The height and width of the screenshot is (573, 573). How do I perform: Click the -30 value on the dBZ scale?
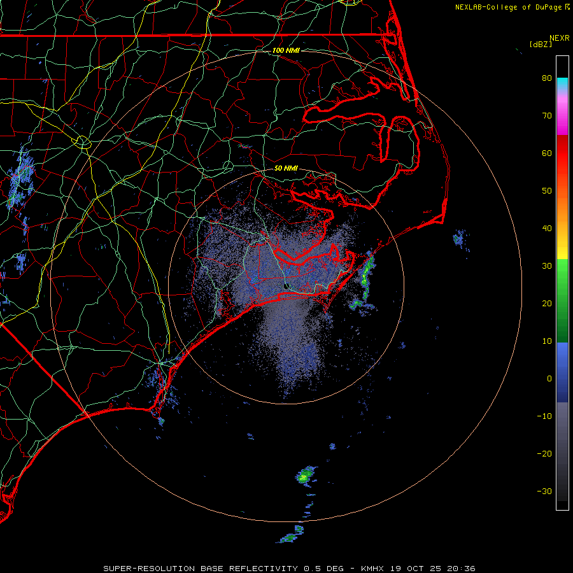(x=544, y=492)
